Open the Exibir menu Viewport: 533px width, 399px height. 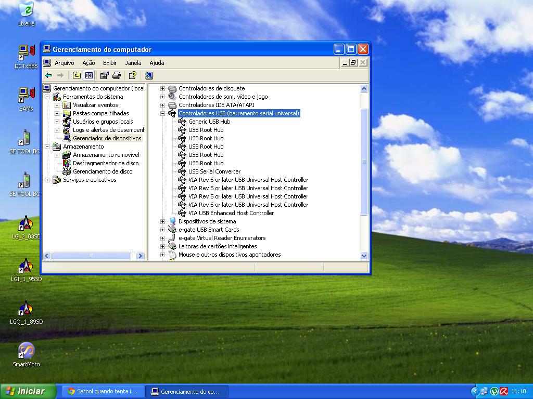click(x=110, y=63)
